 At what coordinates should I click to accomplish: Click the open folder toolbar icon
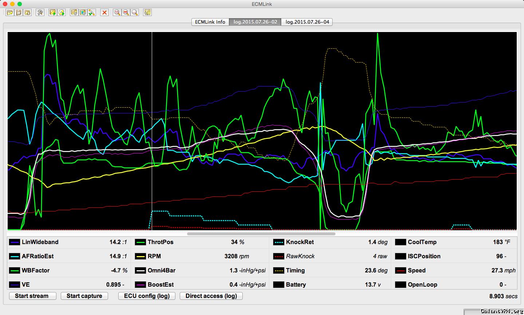10,12
